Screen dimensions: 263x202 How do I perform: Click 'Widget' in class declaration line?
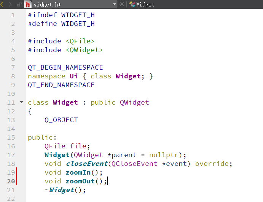[65, 102]
